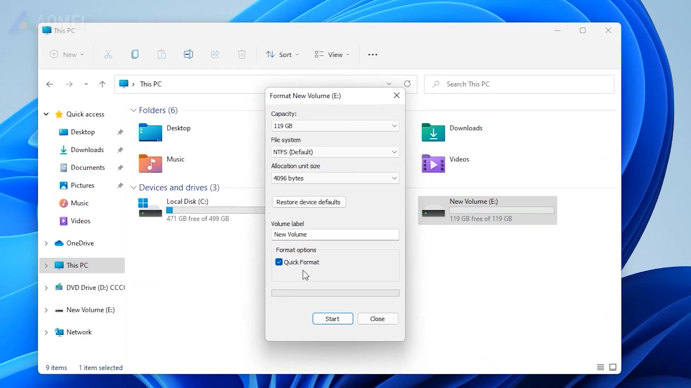Expand DVD Drive (D:) tree node
The width and height of the screenshot is (691, 388).
(46, 288)
